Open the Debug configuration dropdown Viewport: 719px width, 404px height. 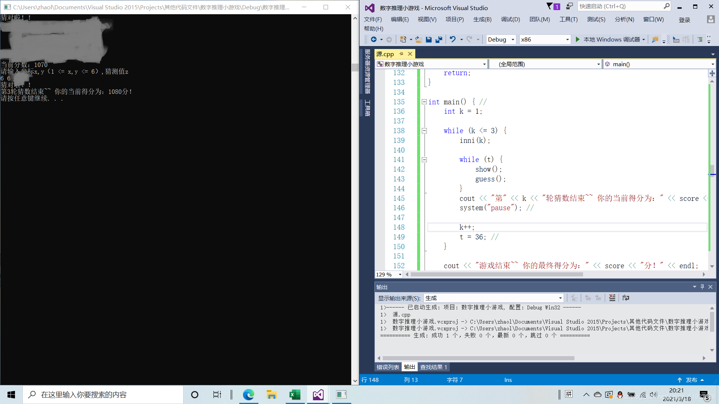(501, 39)
